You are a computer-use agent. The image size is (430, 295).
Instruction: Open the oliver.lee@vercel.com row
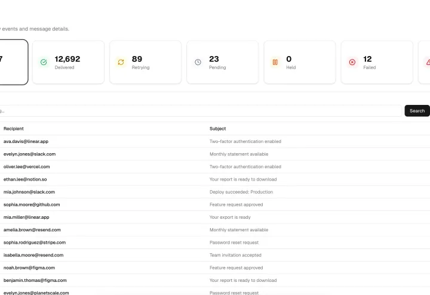click(x=215, y=167)
